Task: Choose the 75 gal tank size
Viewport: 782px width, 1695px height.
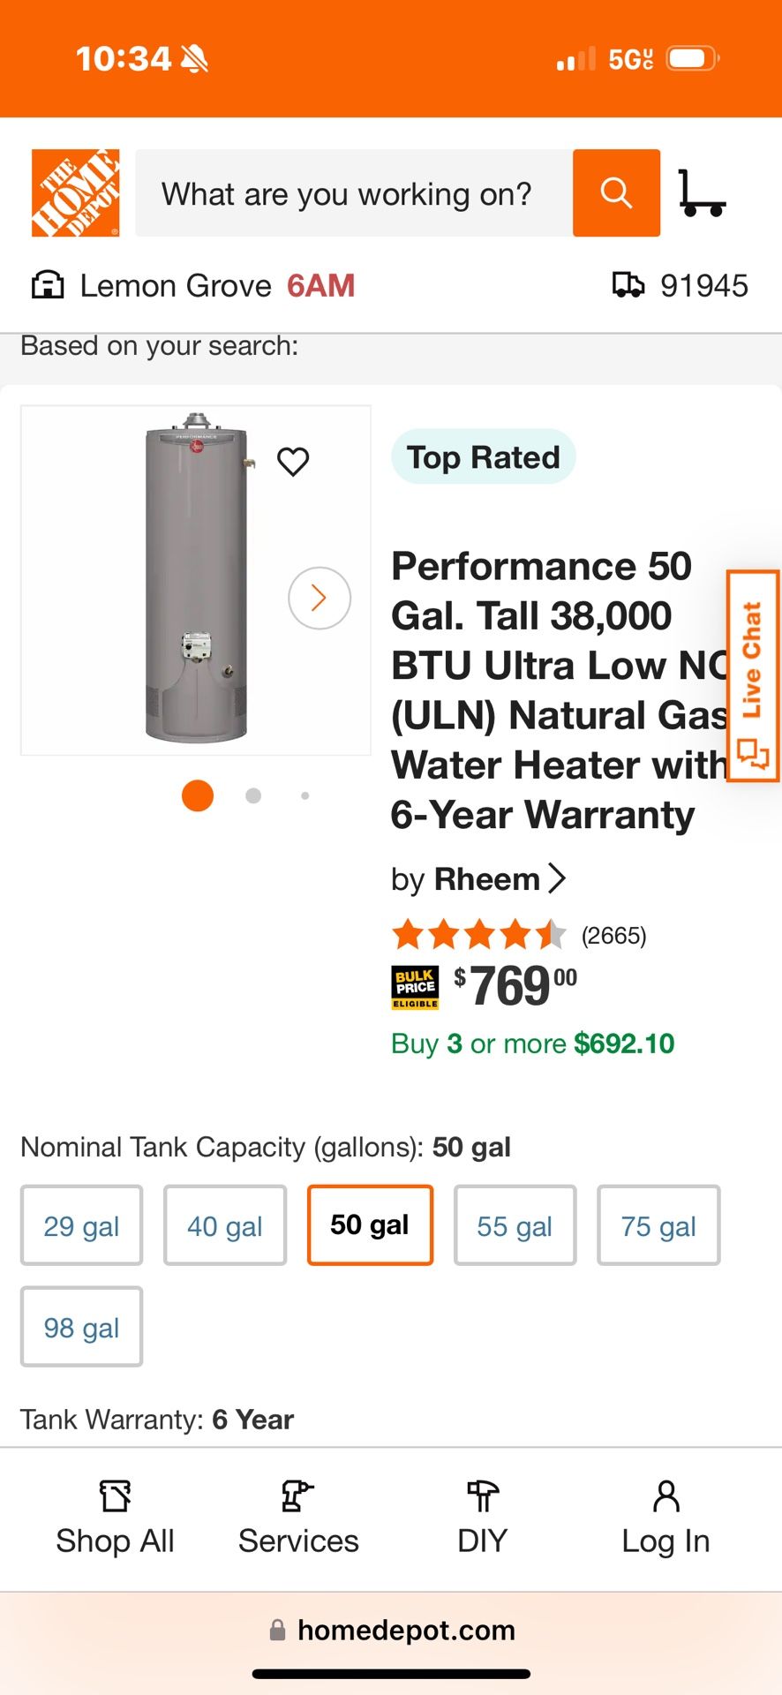Action: click(658, 1225)
